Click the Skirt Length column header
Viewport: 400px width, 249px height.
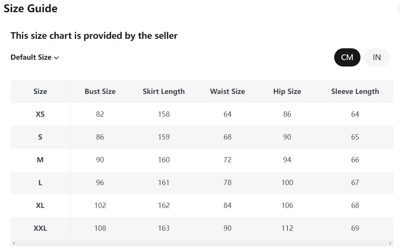163,92
